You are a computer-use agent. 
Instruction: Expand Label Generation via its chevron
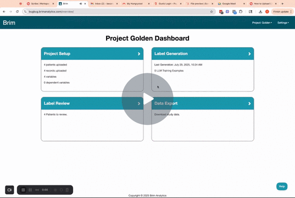coord(249,54)
